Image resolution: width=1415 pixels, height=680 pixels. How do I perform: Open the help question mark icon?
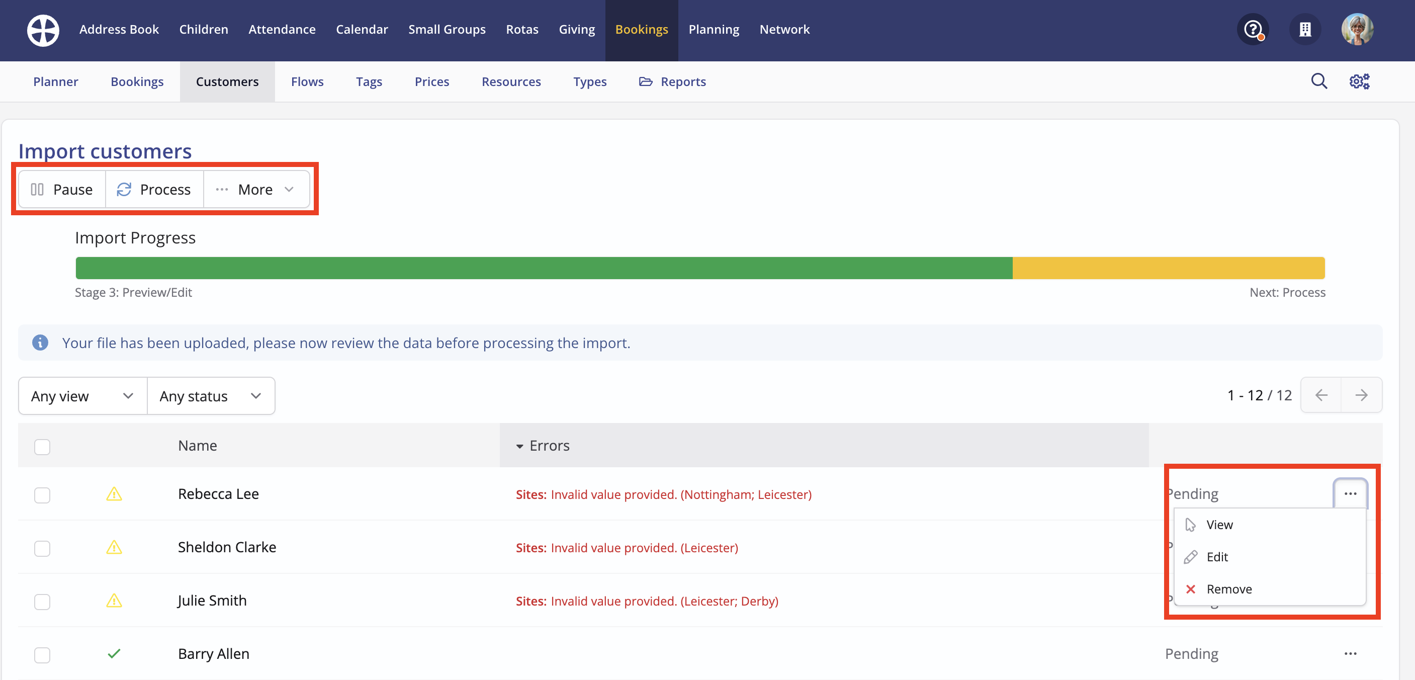(1253, 29)
